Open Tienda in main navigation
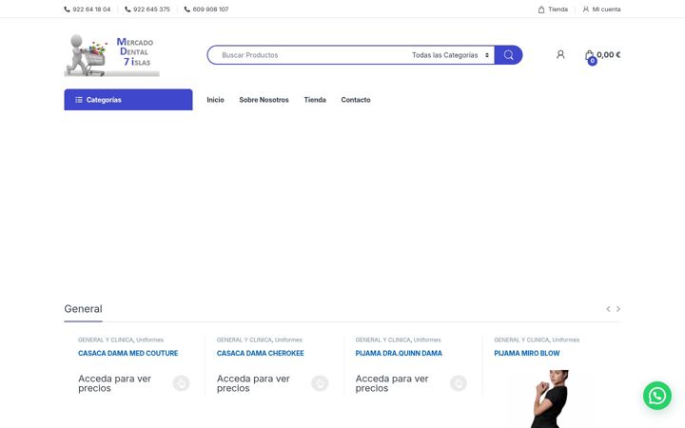Screen dimensions: 685x428 coord(315,100)
